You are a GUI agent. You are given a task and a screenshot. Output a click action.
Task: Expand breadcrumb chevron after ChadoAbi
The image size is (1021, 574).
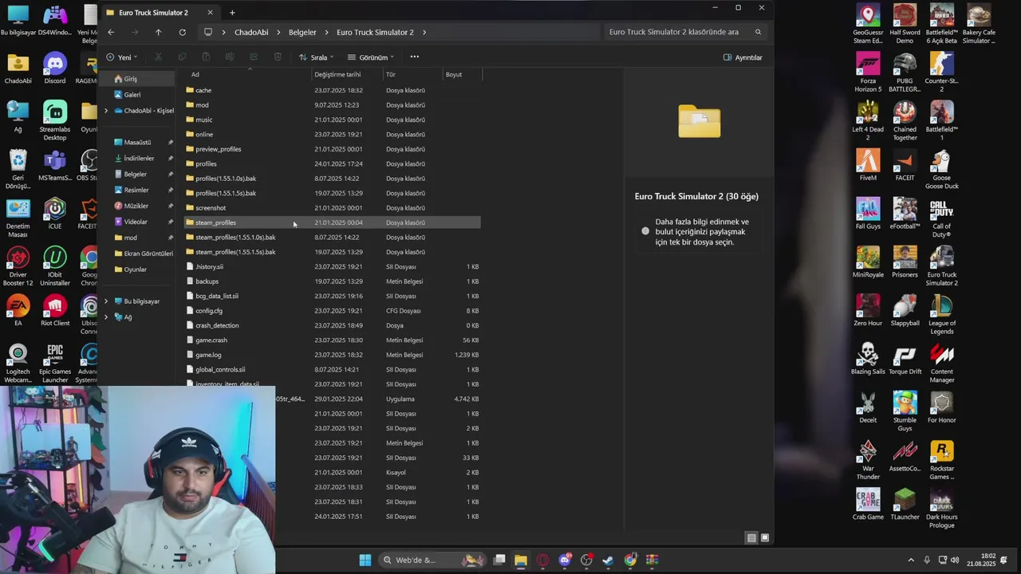tap(278, 32)
